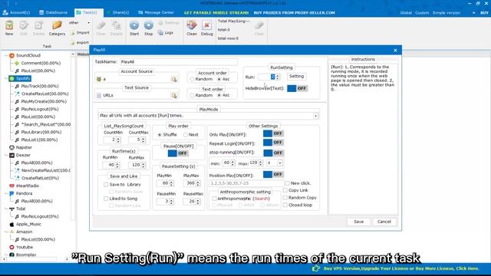Open the Share(s) tab
Screen dimensions: 491x276
click(117, 12)
